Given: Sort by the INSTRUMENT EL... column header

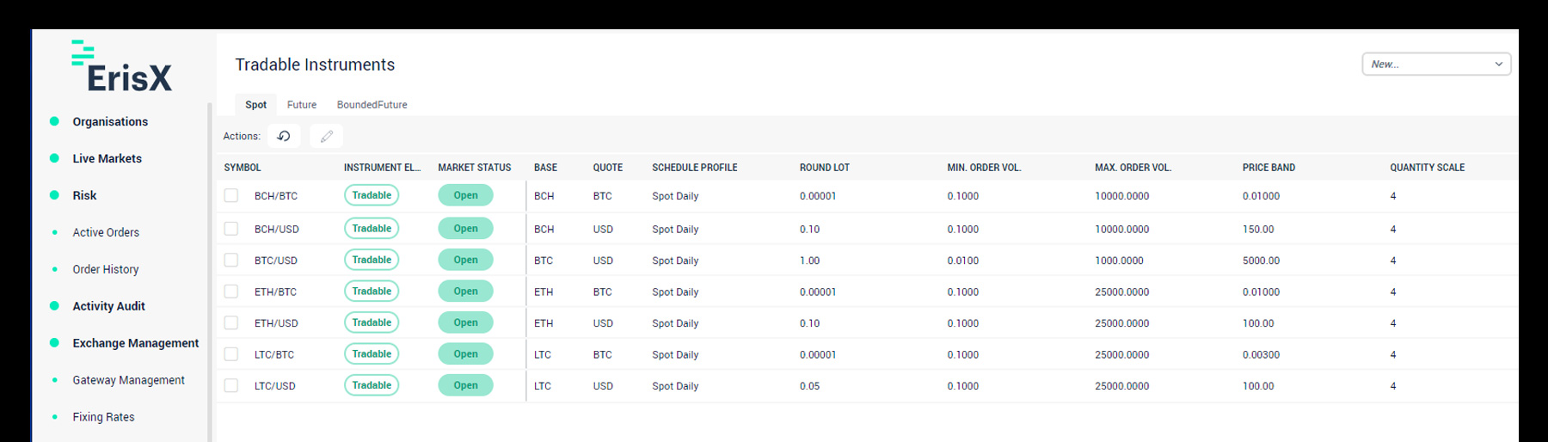Looking at the screenshot, I should [x=382, y=168].
